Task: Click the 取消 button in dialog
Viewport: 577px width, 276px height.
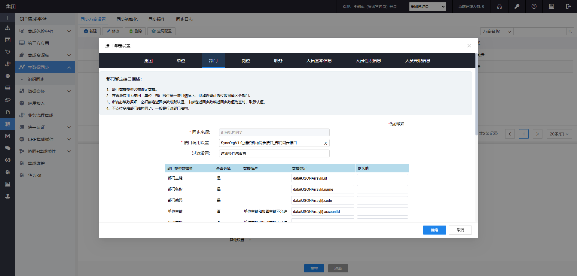Action: pyautogui.click(x=460, y=230)
